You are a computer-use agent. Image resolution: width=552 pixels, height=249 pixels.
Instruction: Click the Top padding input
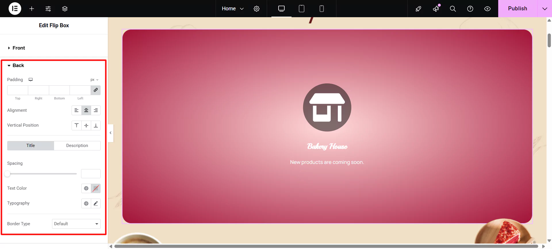pos(18,90)
